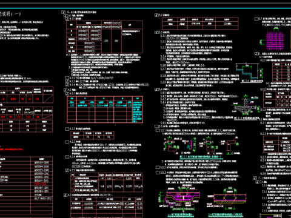The height and width of the screenshot is (218, 291).
Task: Check the empty box beside item 6.7
Action: click(256, 19)
